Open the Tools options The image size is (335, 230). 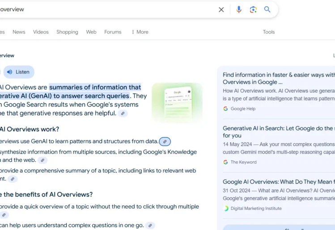269,32
